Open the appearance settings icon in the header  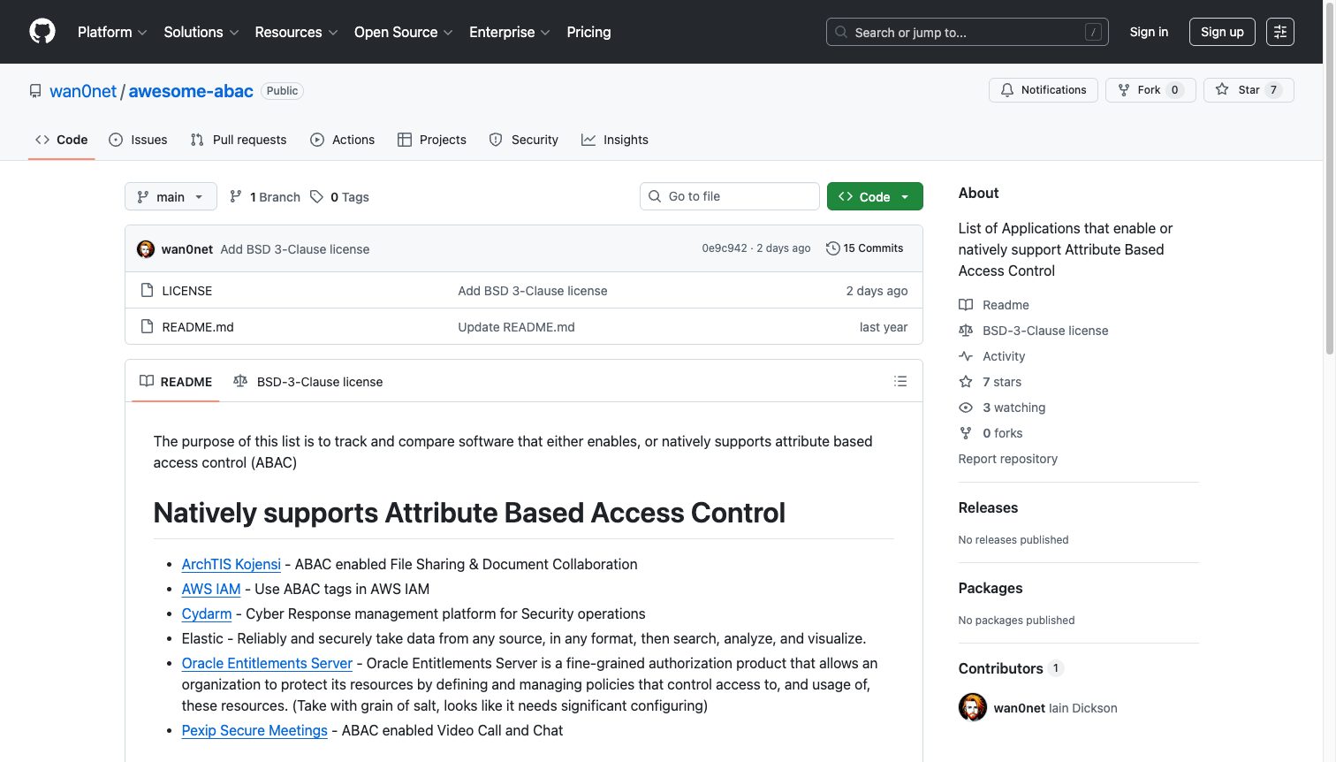(1279, 32)
